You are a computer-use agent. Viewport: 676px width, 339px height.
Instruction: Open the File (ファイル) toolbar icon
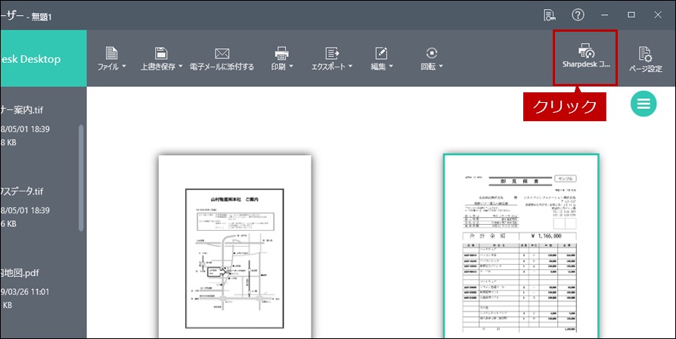click(x=111, y=53)
